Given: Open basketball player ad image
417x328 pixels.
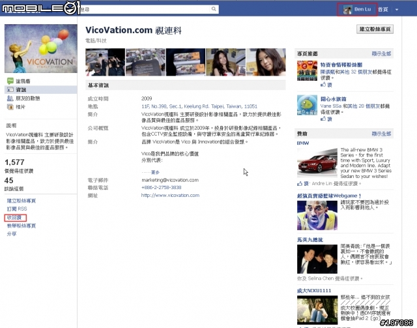Looking at the screenshot, I should coord(317,215).
